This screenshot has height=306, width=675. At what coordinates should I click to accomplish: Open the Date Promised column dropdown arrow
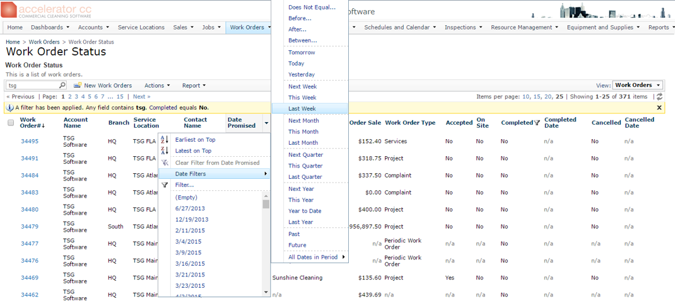266,123
